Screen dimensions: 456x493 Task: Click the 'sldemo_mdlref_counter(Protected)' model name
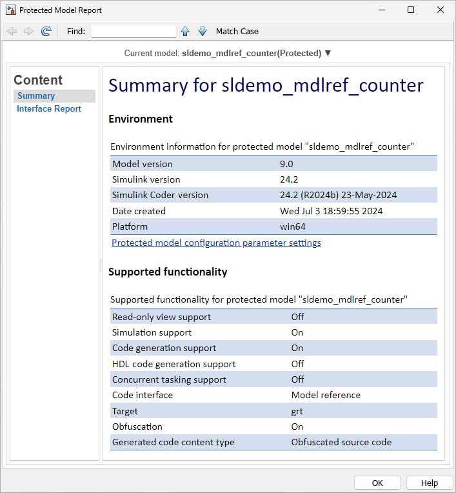click(x=252, y=54)
